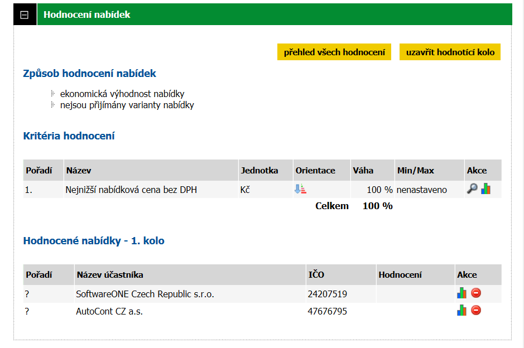Open evaluation chart for AutoCont CZ
This screenshot has width=524, height=348.
(x=461, y=311)
